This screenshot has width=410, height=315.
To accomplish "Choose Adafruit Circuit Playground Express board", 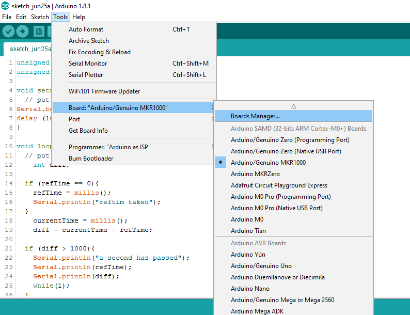I will [279, 185].
